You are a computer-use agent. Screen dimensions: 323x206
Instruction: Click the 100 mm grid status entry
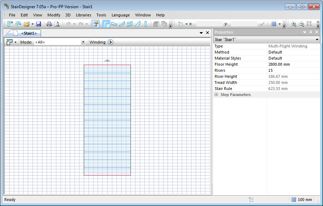click(x=301, y=200)
